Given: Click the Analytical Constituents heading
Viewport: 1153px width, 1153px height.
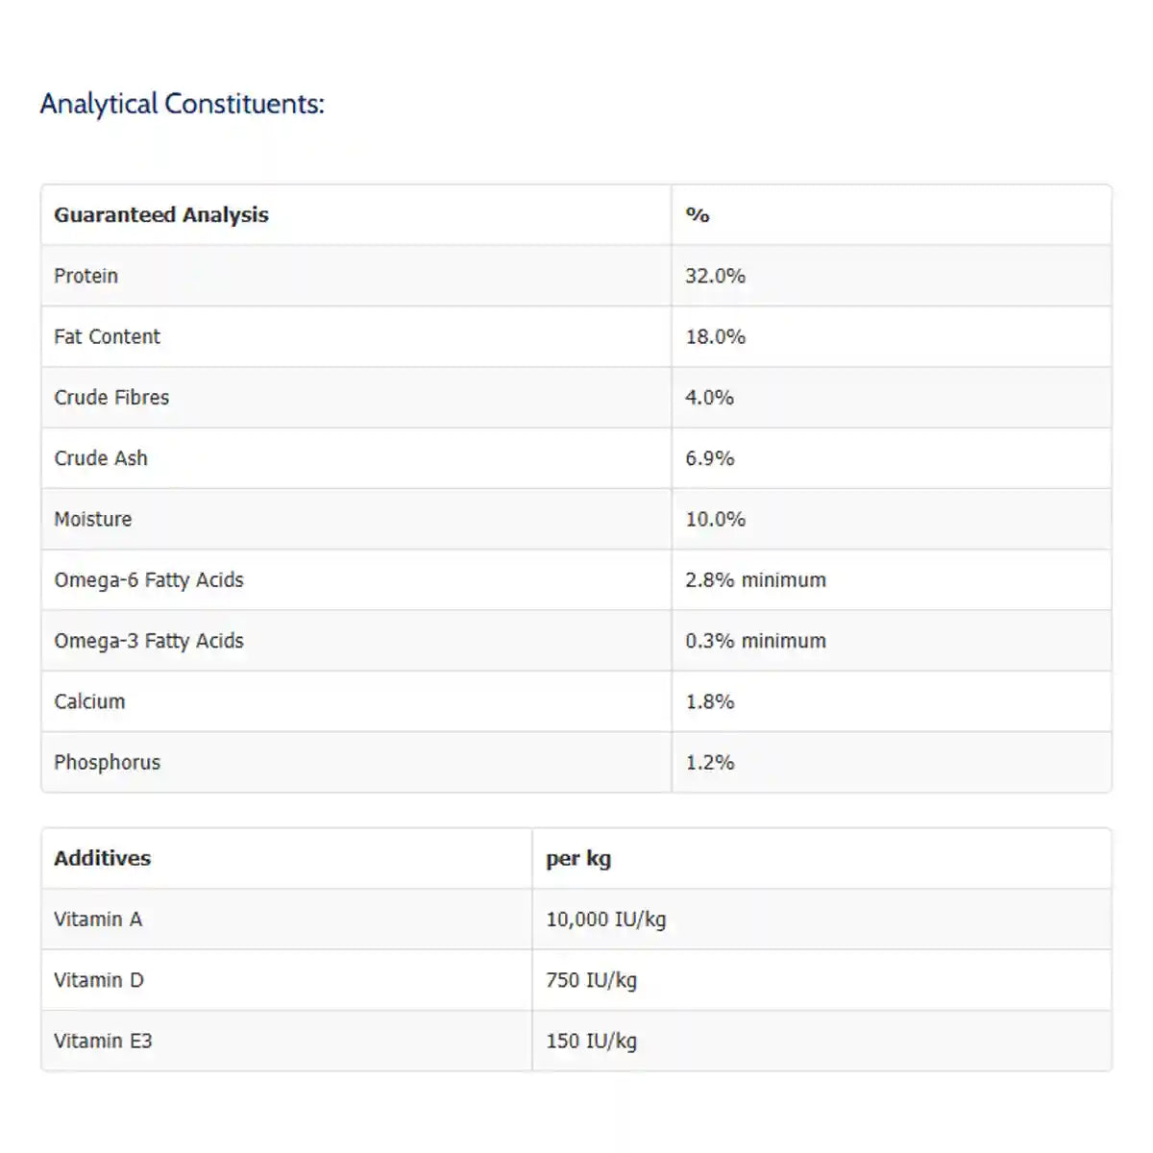Looking at the screenshot, I should 182,104.
